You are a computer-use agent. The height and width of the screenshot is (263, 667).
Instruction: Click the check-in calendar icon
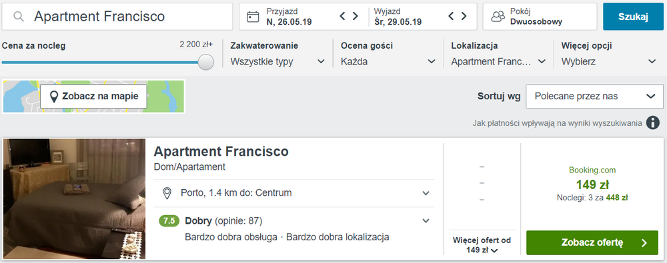point(253,17)
